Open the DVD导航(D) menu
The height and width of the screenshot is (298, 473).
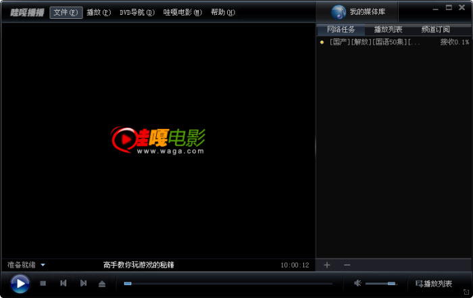(x=137, y=12)
